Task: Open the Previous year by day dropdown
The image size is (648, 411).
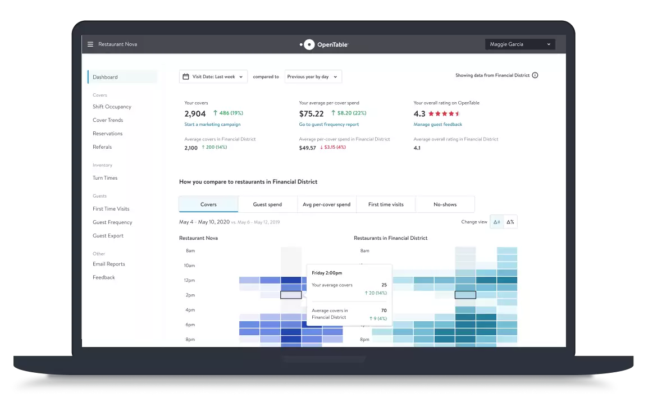Action: point(313,76)
